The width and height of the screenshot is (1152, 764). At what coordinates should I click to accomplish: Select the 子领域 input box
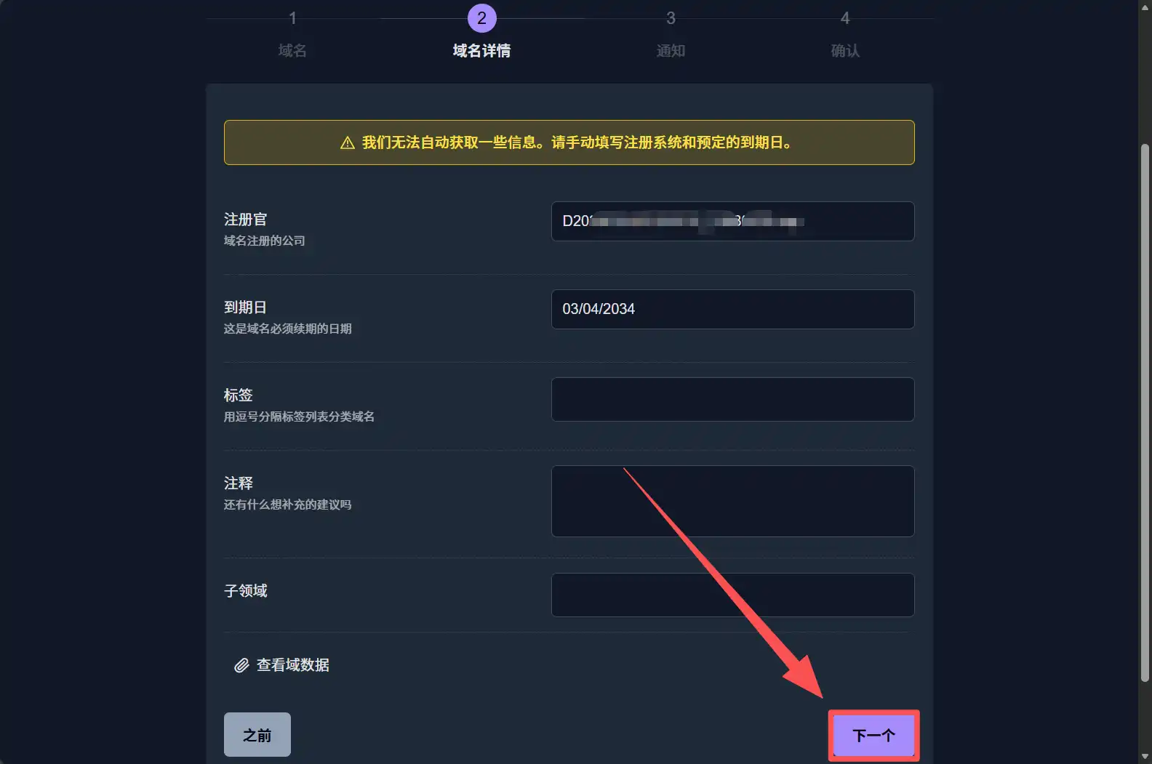click(732, 595)
